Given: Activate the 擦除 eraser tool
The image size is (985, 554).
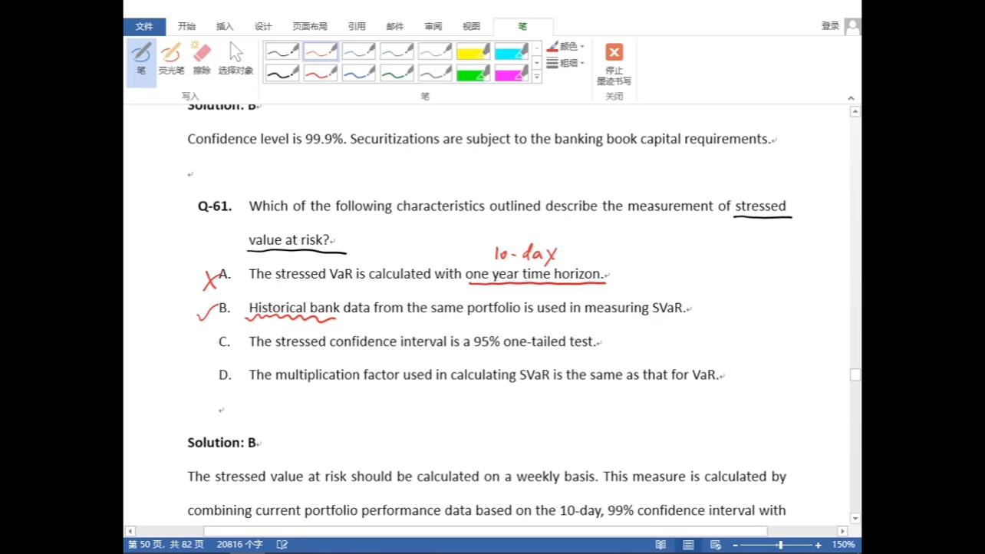Looking at the screenshot, I should (202, 58).
